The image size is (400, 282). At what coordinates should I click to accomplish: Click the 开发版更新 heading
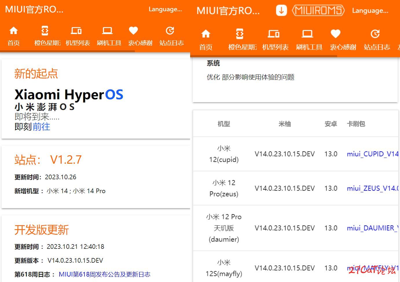point(41,230)
